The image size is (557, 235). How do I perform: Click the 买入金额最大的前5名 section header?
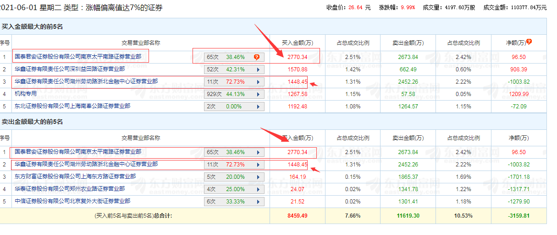pyautogui.click(x=33, y=27)
